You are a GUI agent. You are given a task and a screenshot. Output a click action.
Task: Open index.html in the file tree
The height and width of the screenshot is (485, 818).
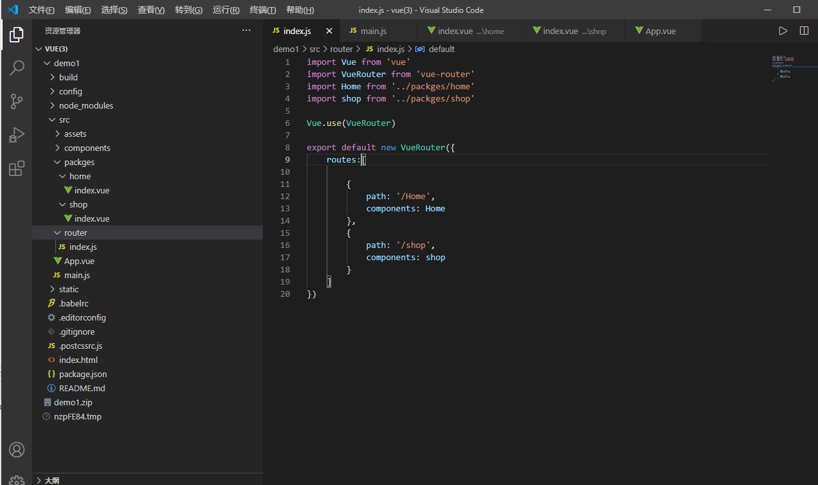[x=147, y=360]
